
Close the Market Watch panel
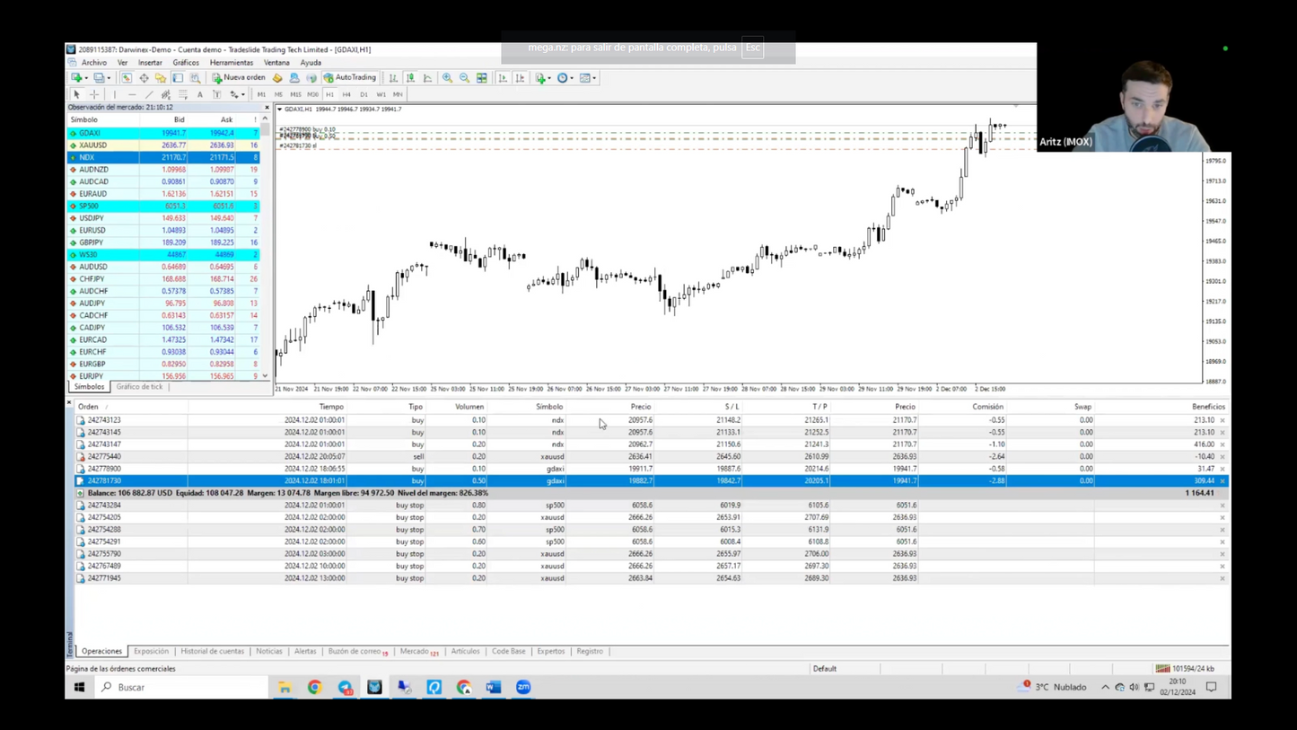pyautogui.click(x=267, y=107)
